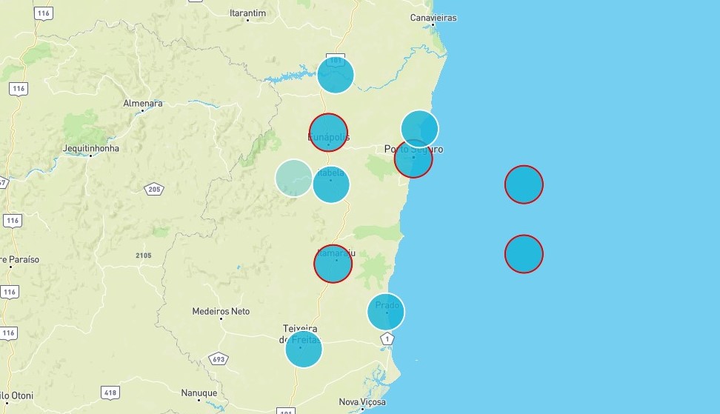This screenshot has height=414, width=720.
Task: Click the Nanuque city label
Action: (x=199, y=393)
